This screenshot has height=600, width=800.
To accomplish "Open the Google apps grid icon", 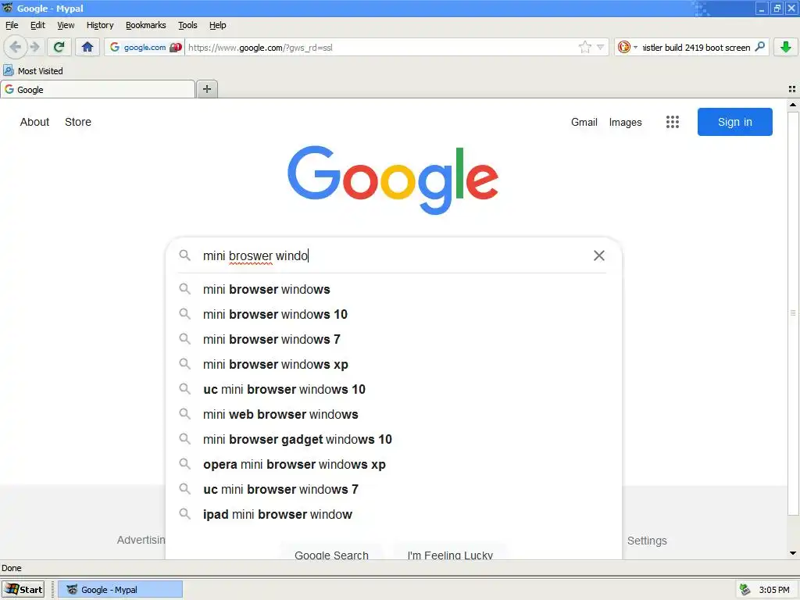I will point(673,122).
